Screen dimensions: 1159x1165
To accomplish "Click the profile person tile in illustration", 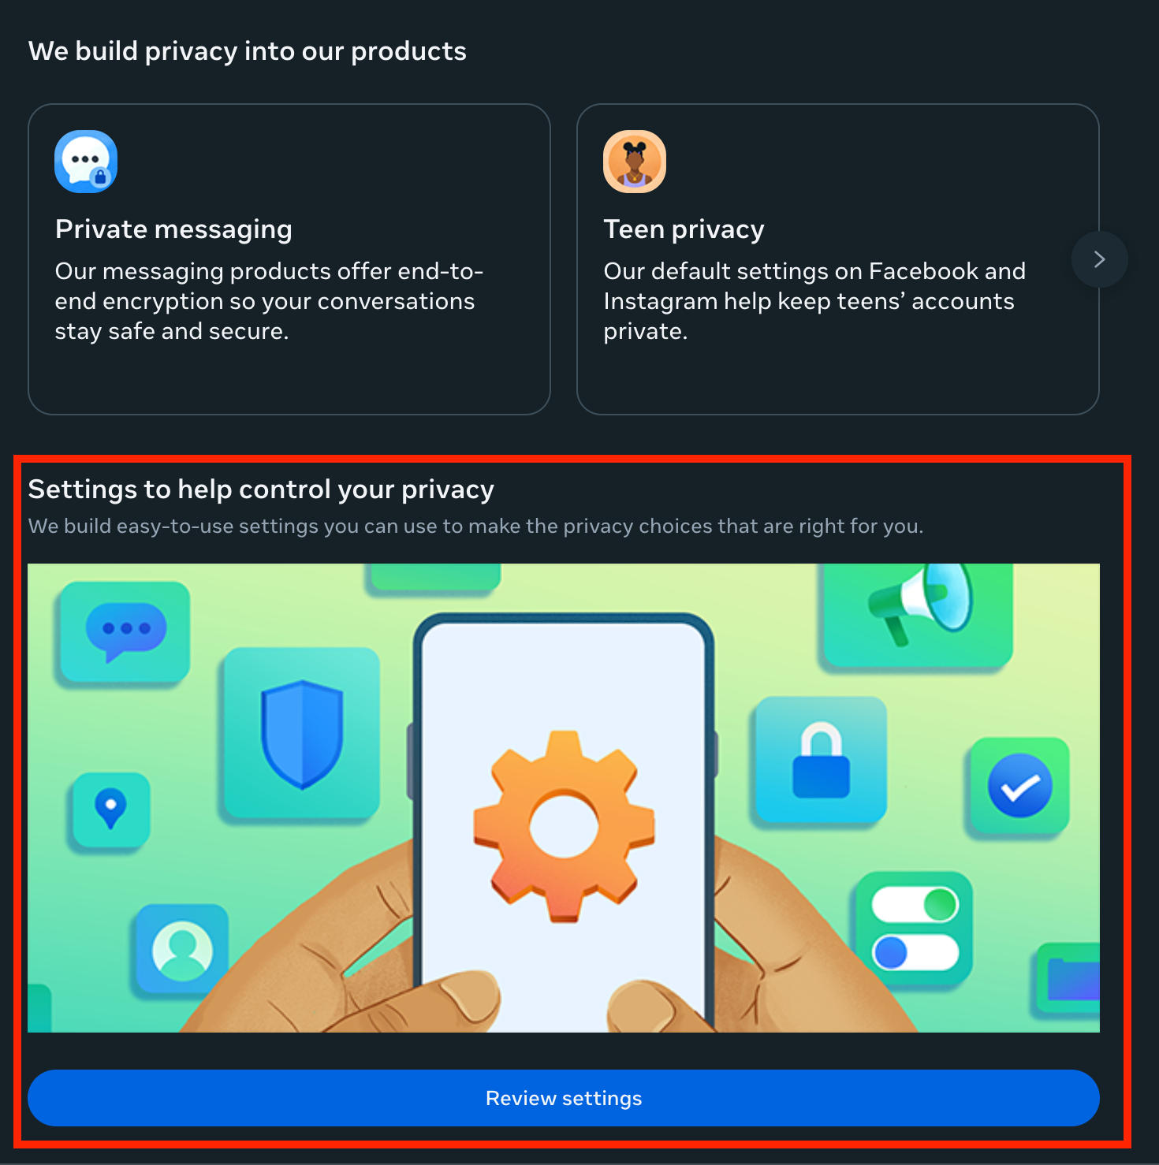I will tap(182, 950).
